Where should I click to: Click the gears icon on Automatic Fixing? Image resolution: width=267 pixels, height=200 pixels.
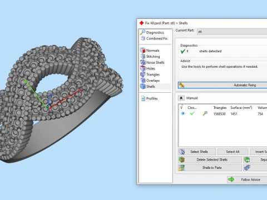pos(182,85)
